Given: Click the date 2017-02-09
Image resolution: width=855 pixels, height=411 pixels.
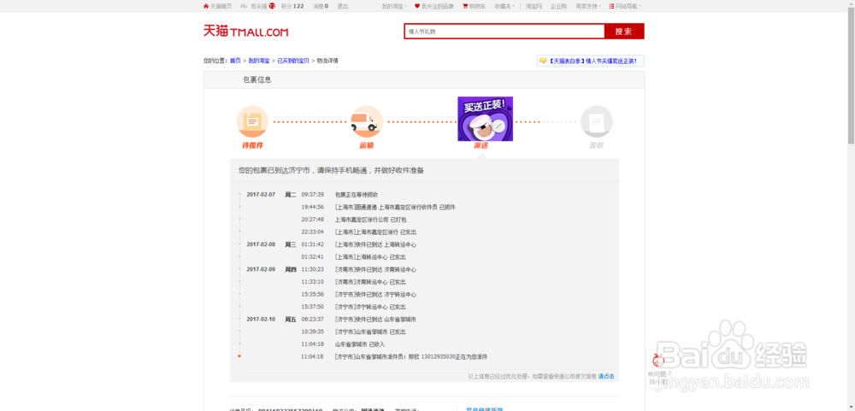Looking at the screenshot, I should (261, 269).
